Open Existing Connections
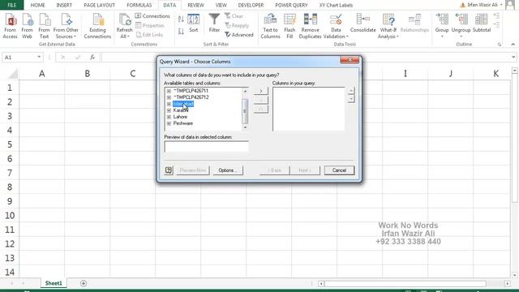This screenshot has height=292, width=519. [97, 26]
